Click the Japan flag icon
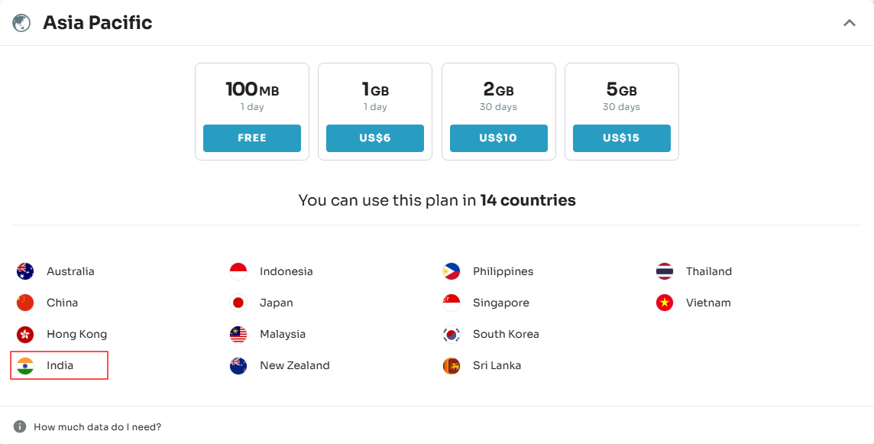 (238, 303)
